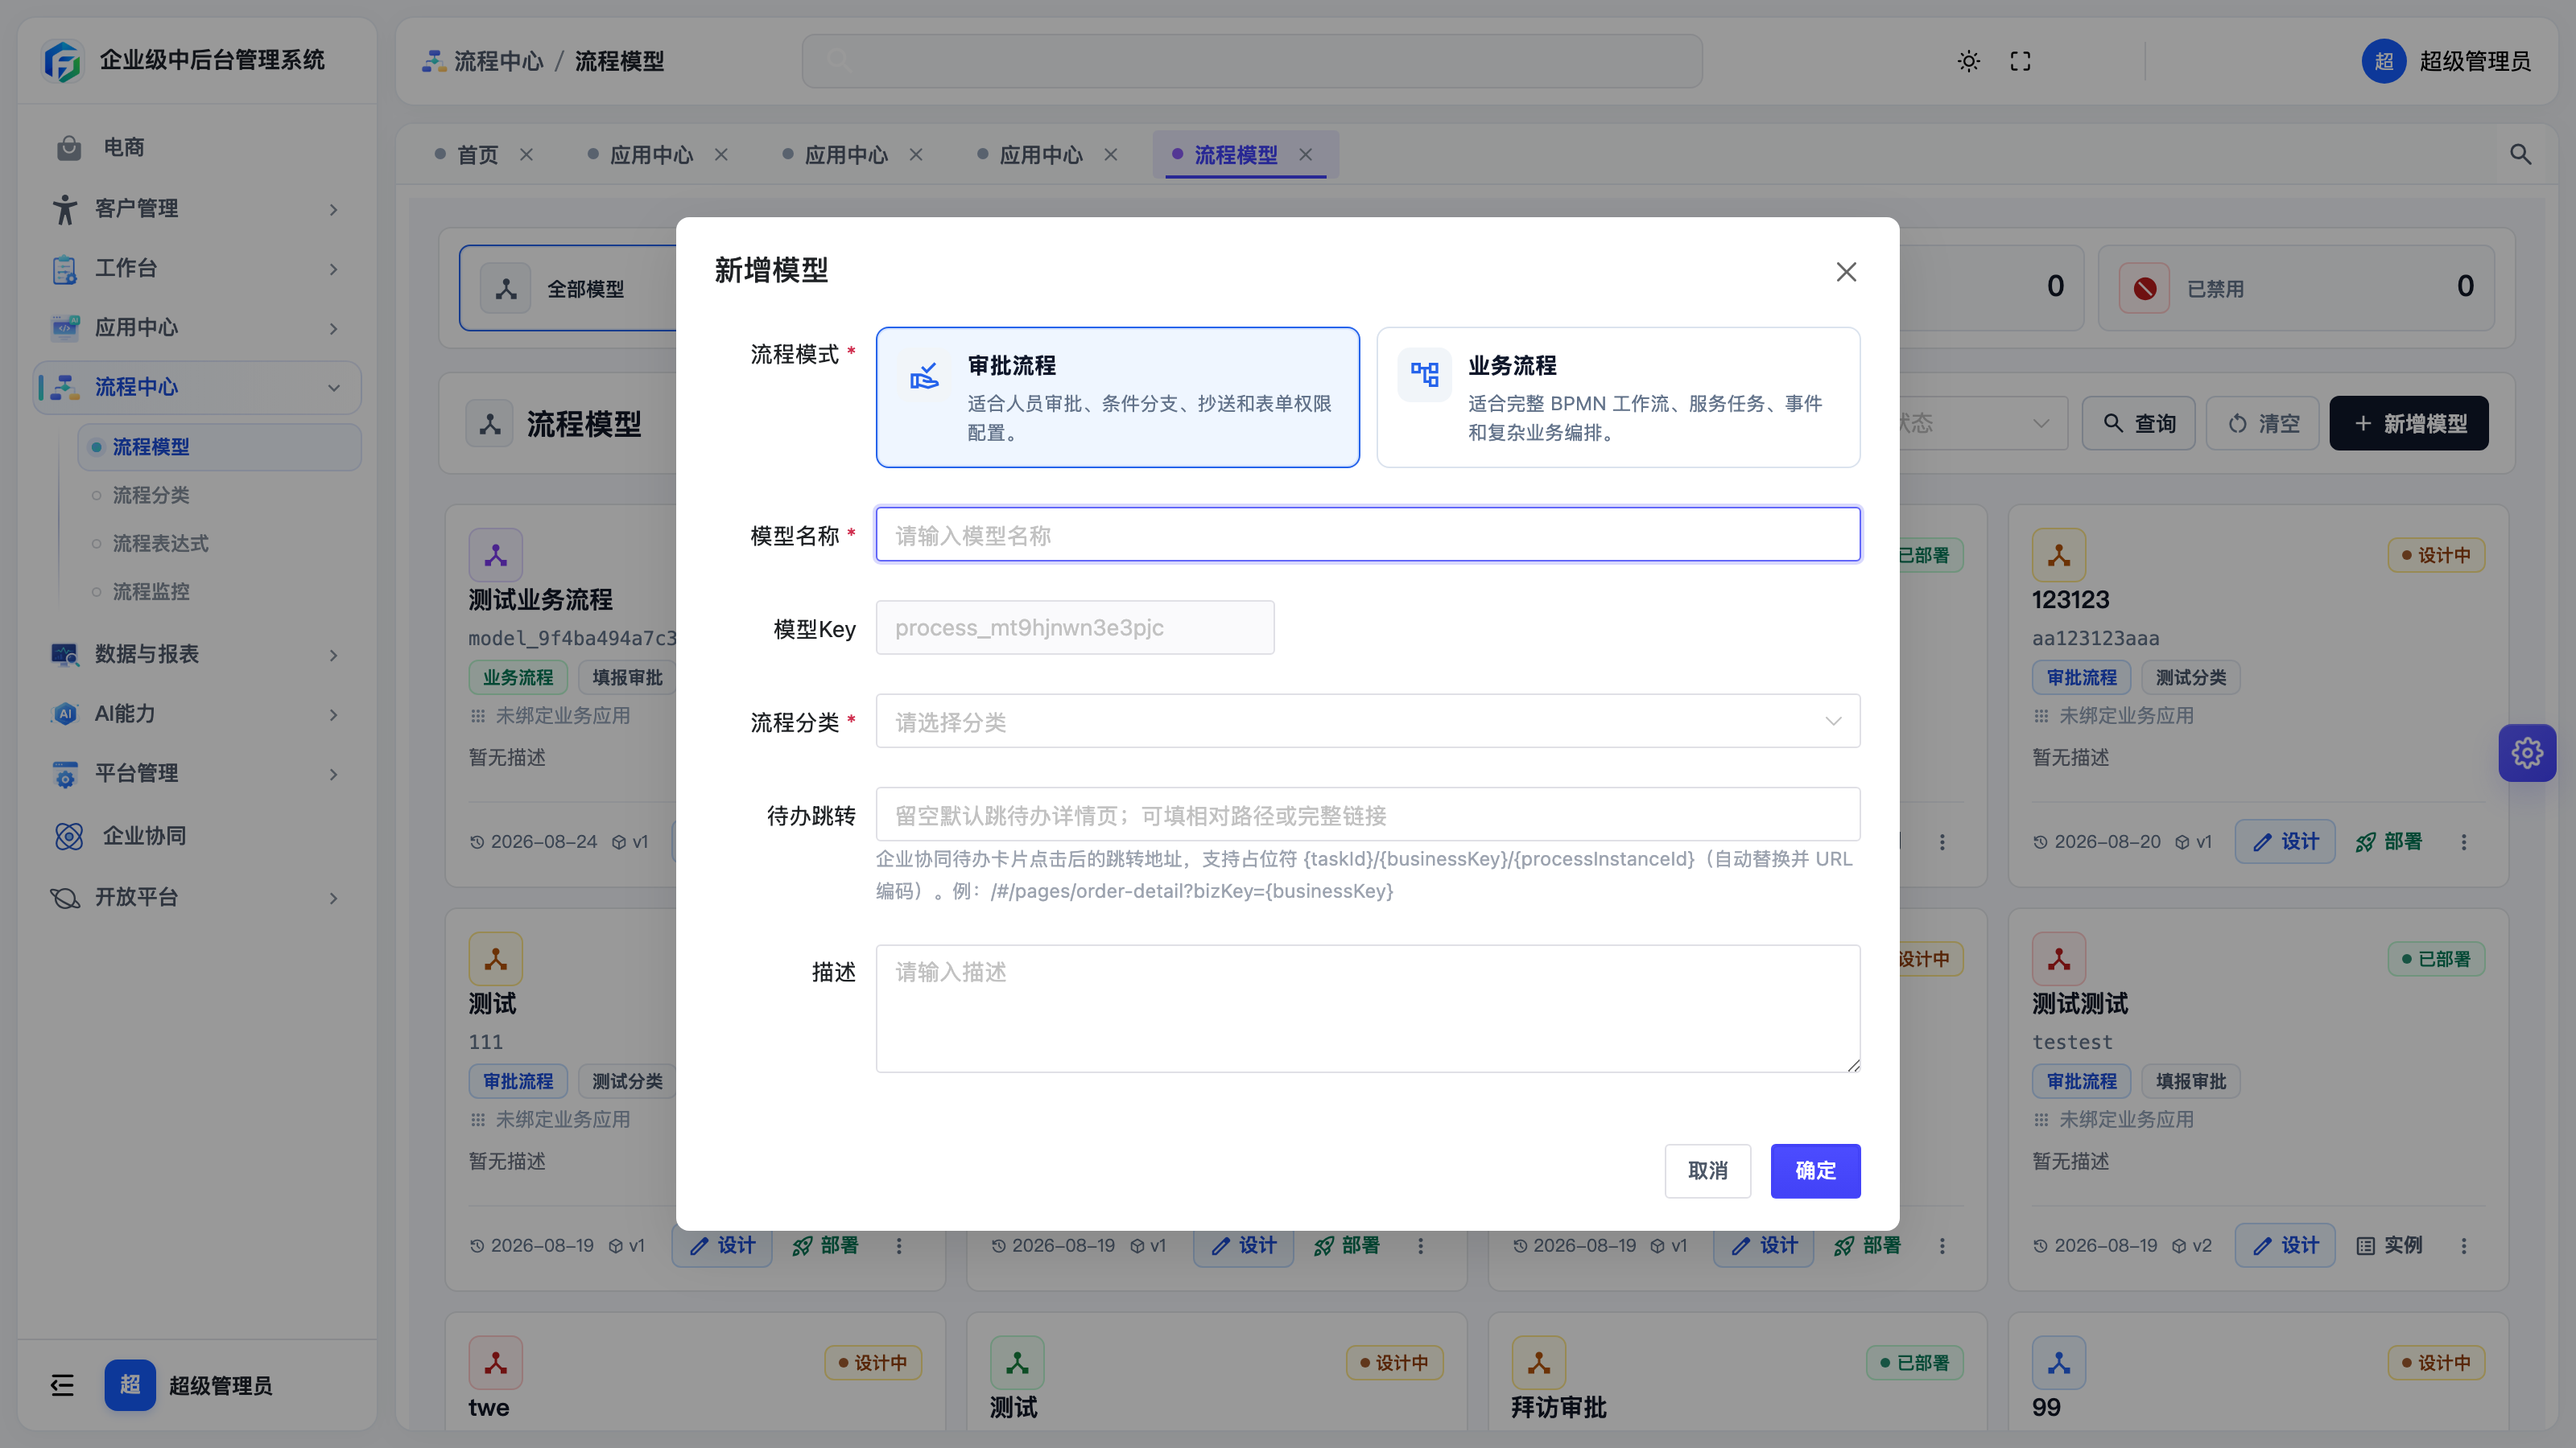Expand 工作台 sidebar menu
Screen dimensions: 2576x1448
[x=197, y=268]
